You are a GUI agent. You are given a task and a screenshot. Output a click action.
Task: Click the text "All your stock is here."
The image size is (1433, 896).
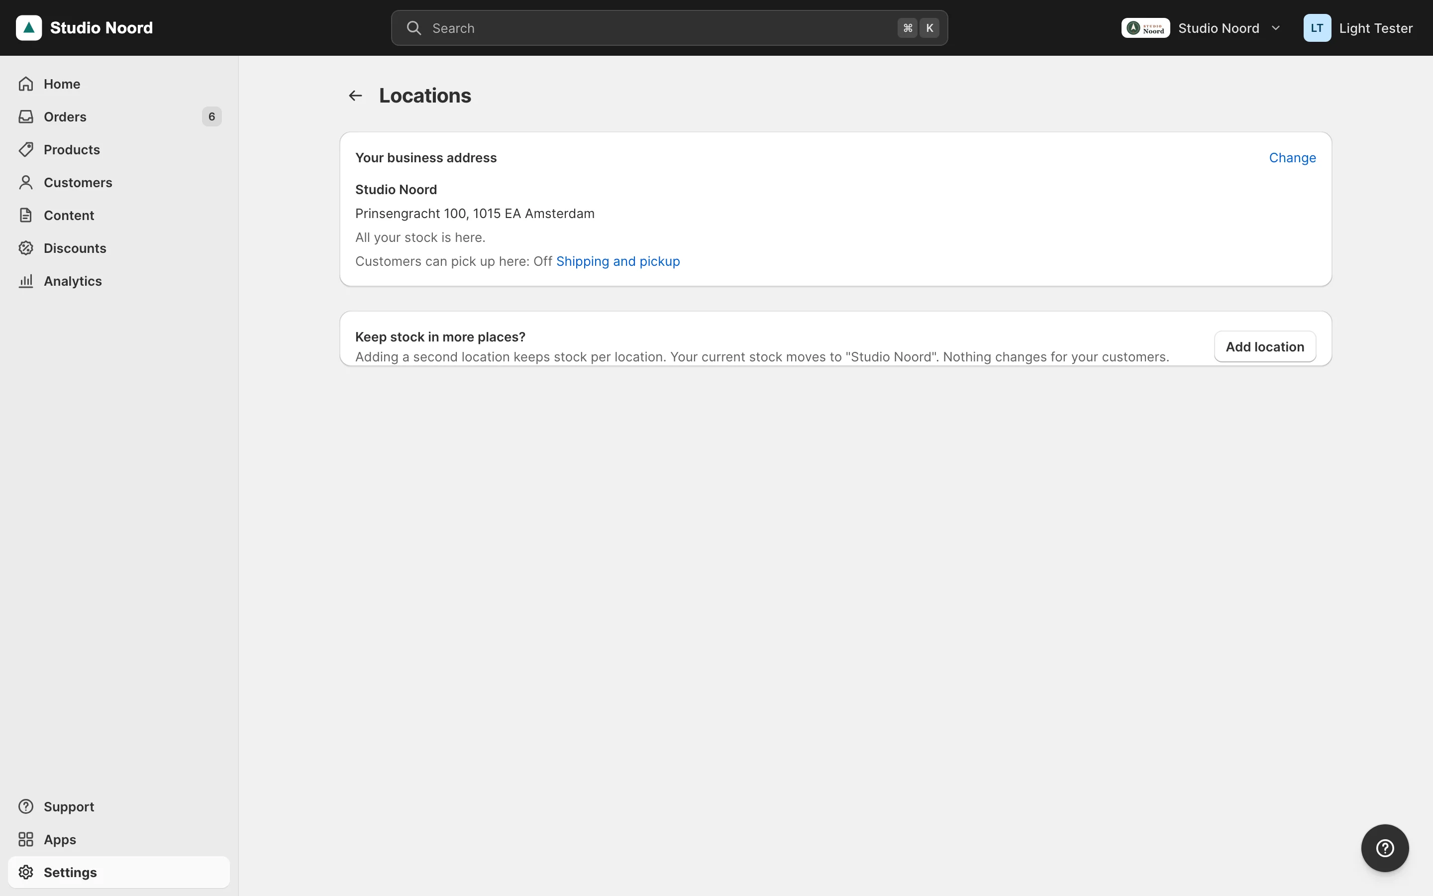coord(420,237)
